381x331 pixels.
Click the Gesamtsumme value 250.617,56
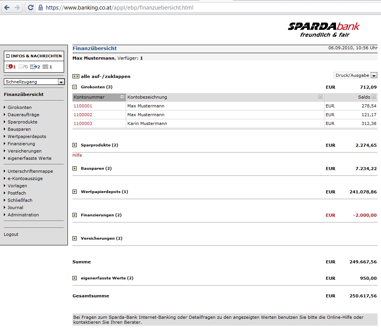(363, 296)
